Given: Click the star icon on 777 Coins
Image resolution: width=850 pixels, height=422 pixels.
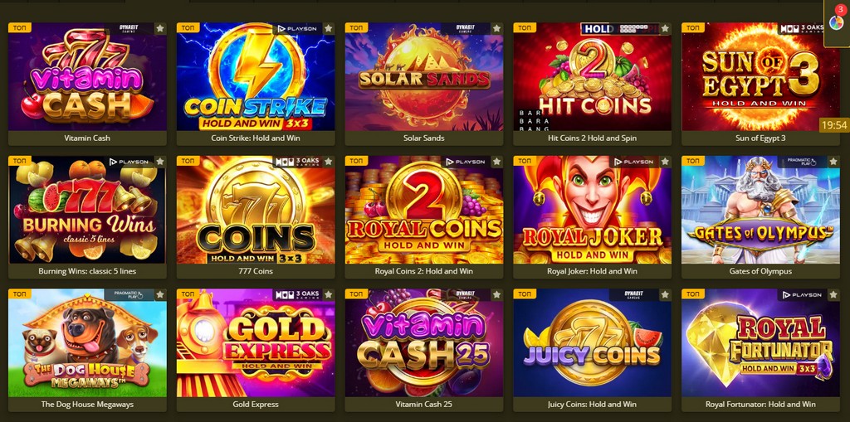Looking at the screenshot, I should point(329,162).
